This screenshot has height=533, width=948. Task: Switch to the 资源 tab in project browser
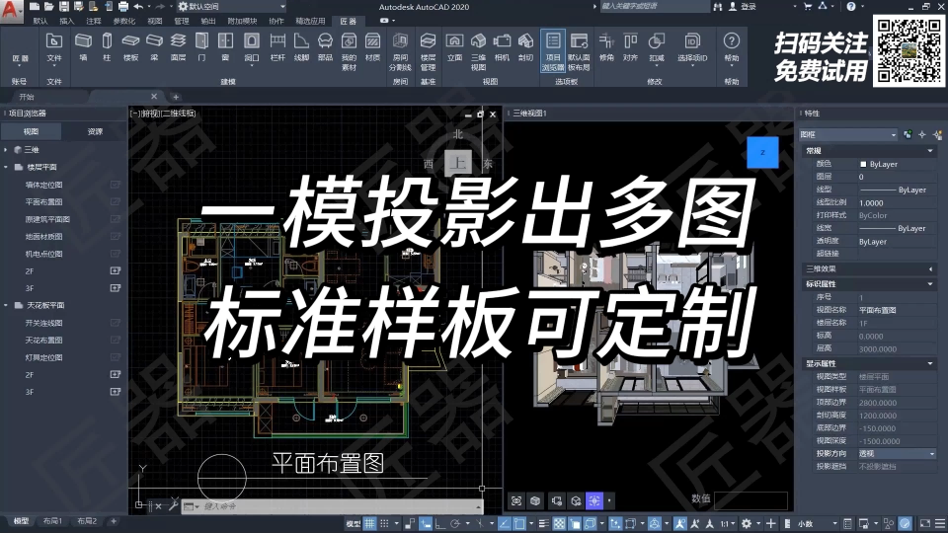[95, 131]
